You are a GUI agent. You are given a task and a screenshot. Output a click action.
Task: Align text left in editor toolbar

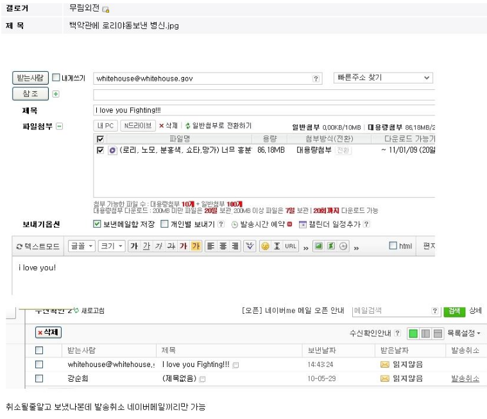coord(210,246)
